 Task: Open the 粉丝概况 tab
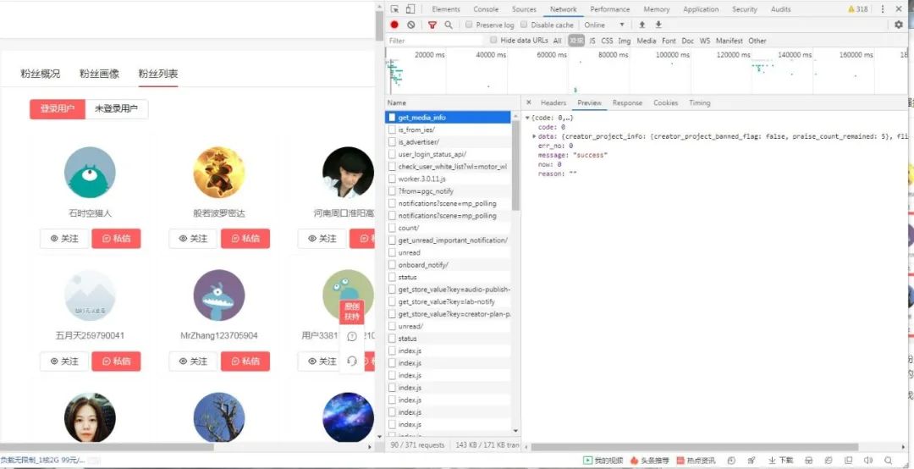(41, 74)
